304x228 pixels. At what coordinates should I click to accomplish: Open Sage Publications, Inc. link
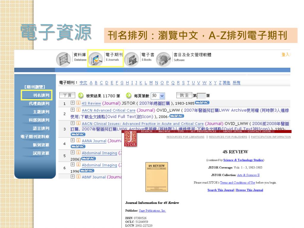point(152,210)
